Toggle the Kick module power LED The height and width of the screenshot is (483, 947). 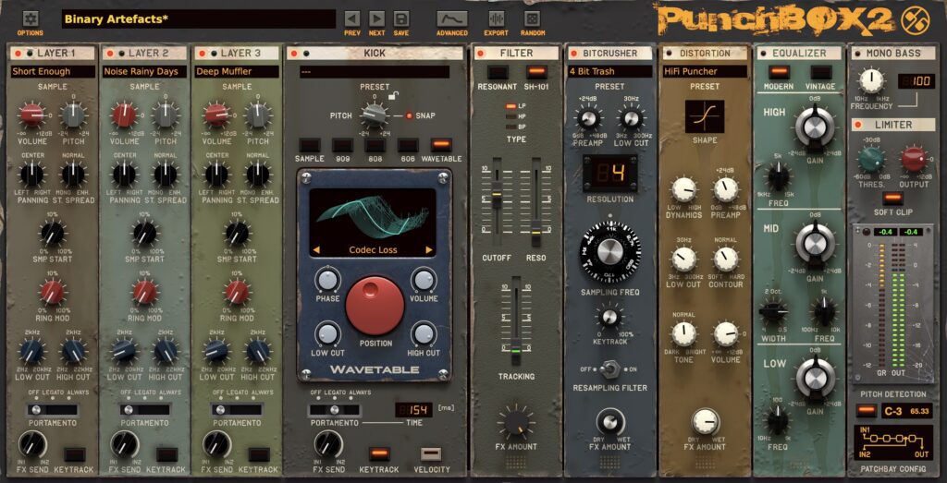[295, 54]
